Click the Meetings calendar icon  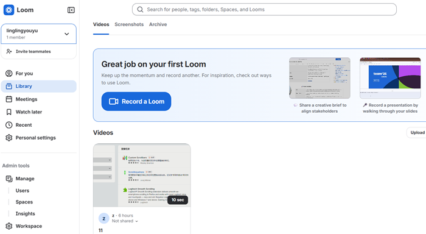coord(9,99)
